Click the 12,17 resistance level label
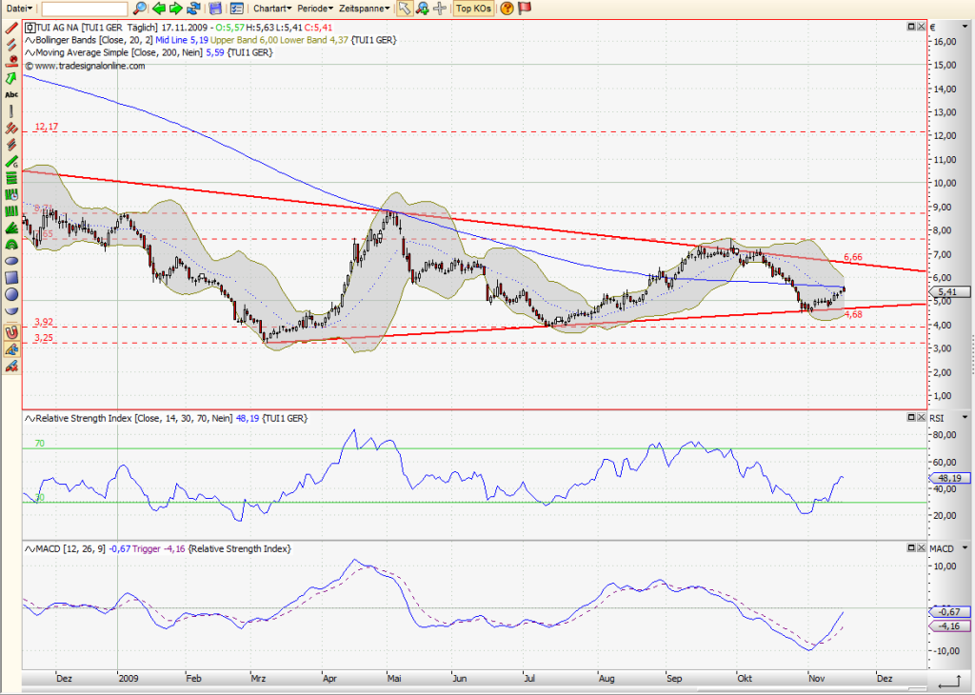The height and width of the screenshot is (695, 975). pos(47,127)
